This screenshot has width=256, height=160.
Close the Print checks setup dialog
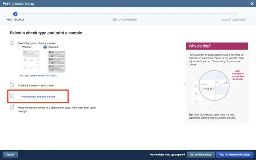(252, 4)
